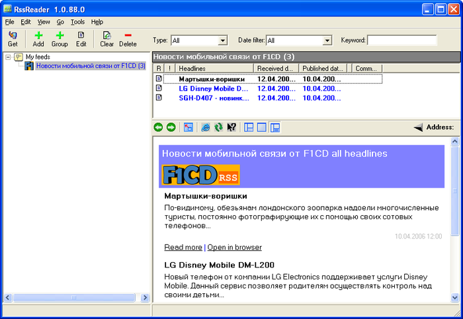The width and height of the screenshot is (463, 319).
Task: Sort by the R column header
Action: [159, 69]
